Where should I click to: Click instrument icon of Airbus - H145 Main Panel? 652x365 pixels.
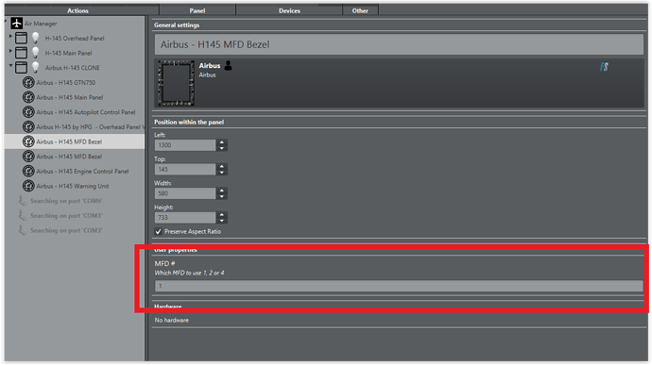[28, 97]
